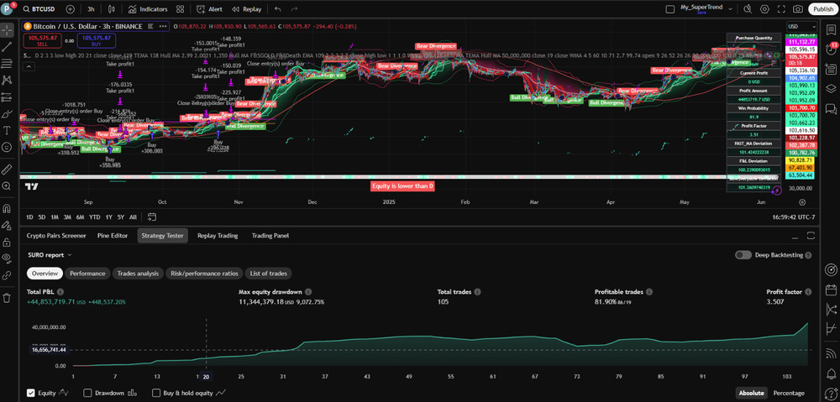
Task: Open the select layout square icon
Action: point(669,9)
